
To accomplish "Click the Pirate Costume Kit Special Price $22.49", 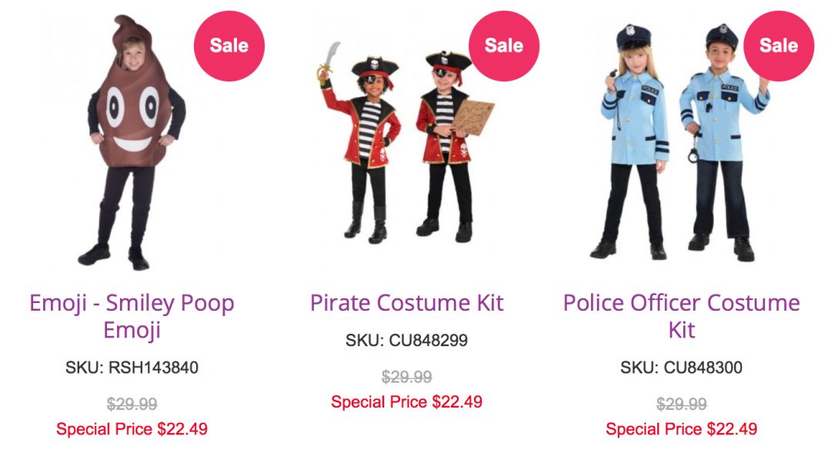I will [x=406, y=402].
